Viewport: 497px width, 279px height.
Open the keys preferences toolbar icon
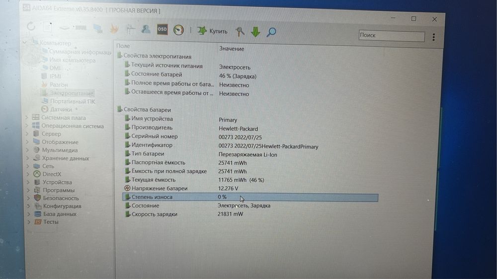tap(240, 31)
